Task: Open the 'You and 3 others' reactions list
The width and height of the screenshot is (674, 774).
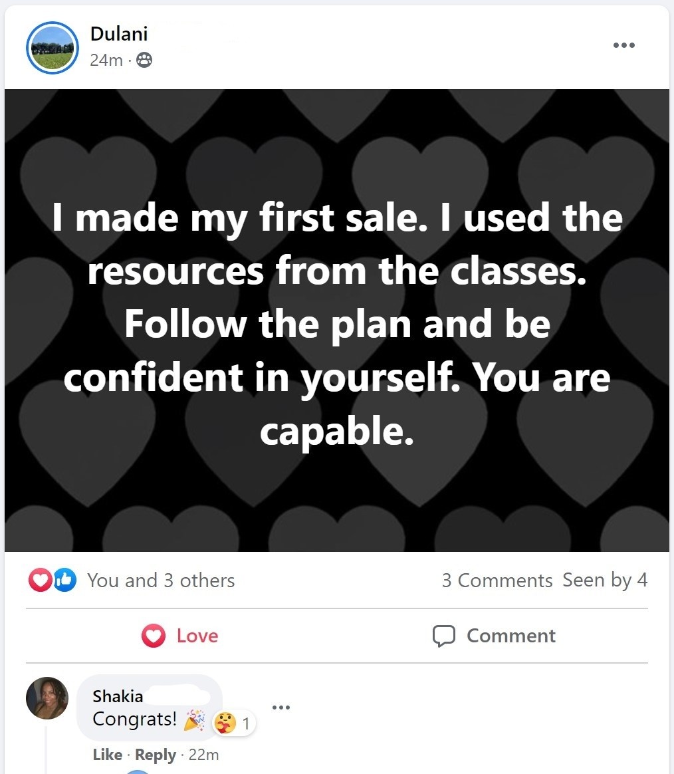Action: tap(161, 580)
